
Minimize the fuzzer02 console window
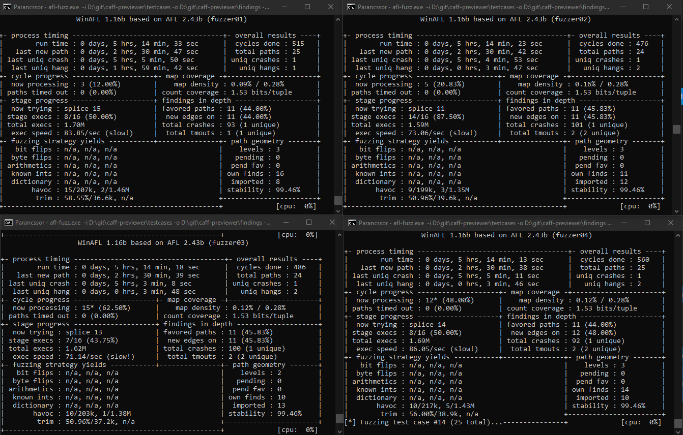click(x=622, y=7)
